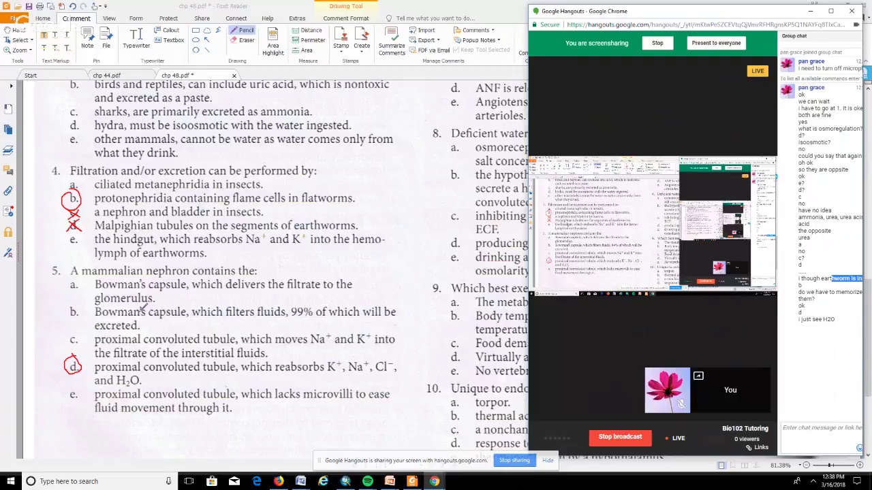872x490 pixels.
Task: Pick the Area measure tool
Action: point(302,50)
